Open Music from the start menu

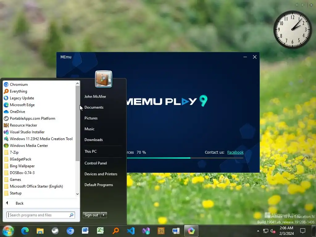pyautogui.click(x=89, y=129)
